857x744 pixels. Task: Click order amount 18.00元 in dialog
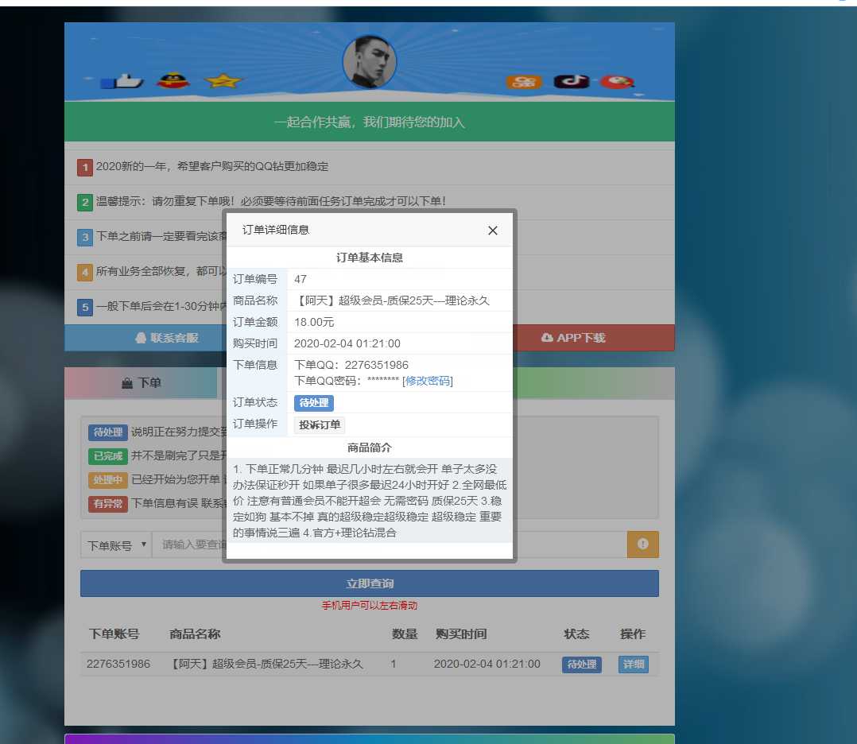314,322
